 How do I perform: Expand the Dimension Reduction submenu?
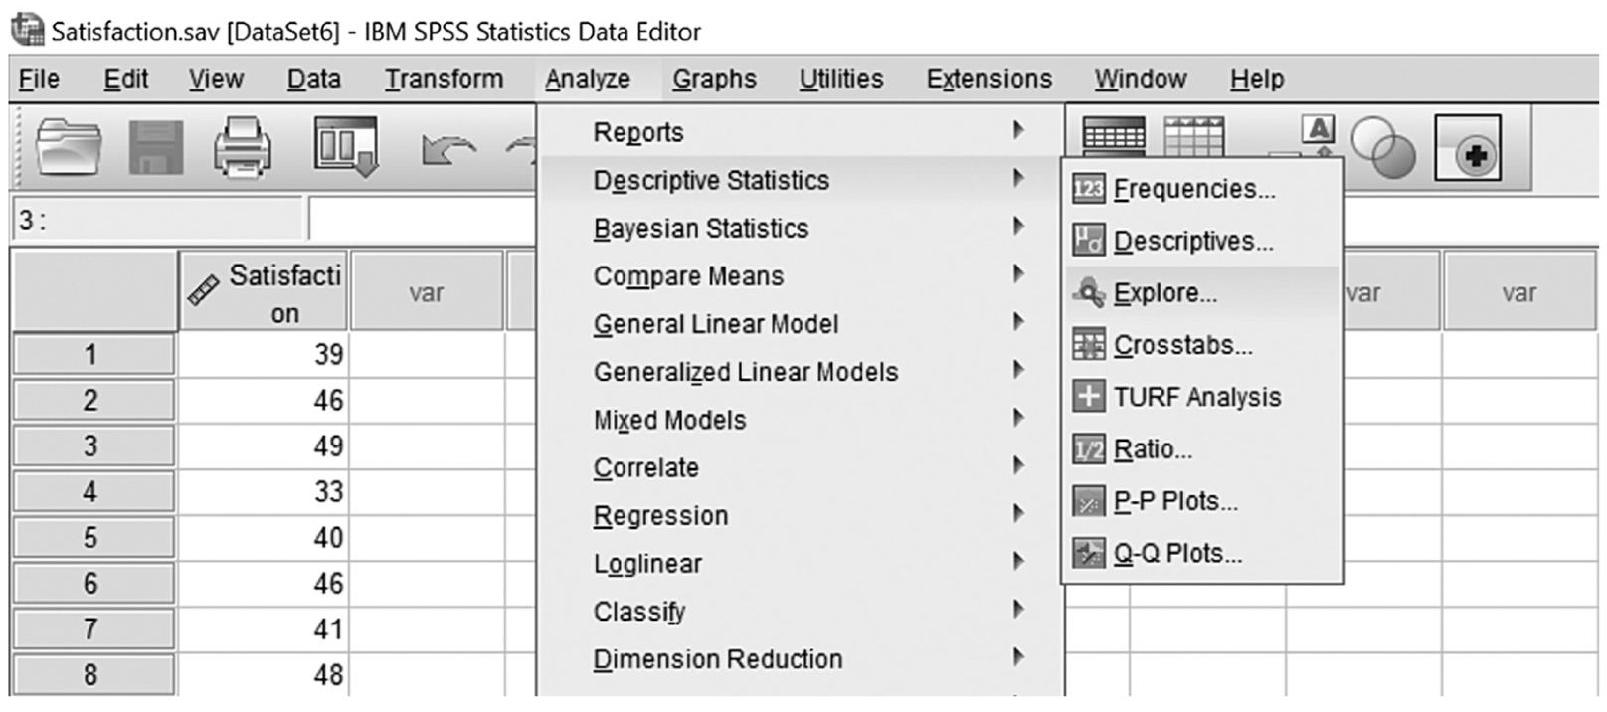[x=801, y=658]
